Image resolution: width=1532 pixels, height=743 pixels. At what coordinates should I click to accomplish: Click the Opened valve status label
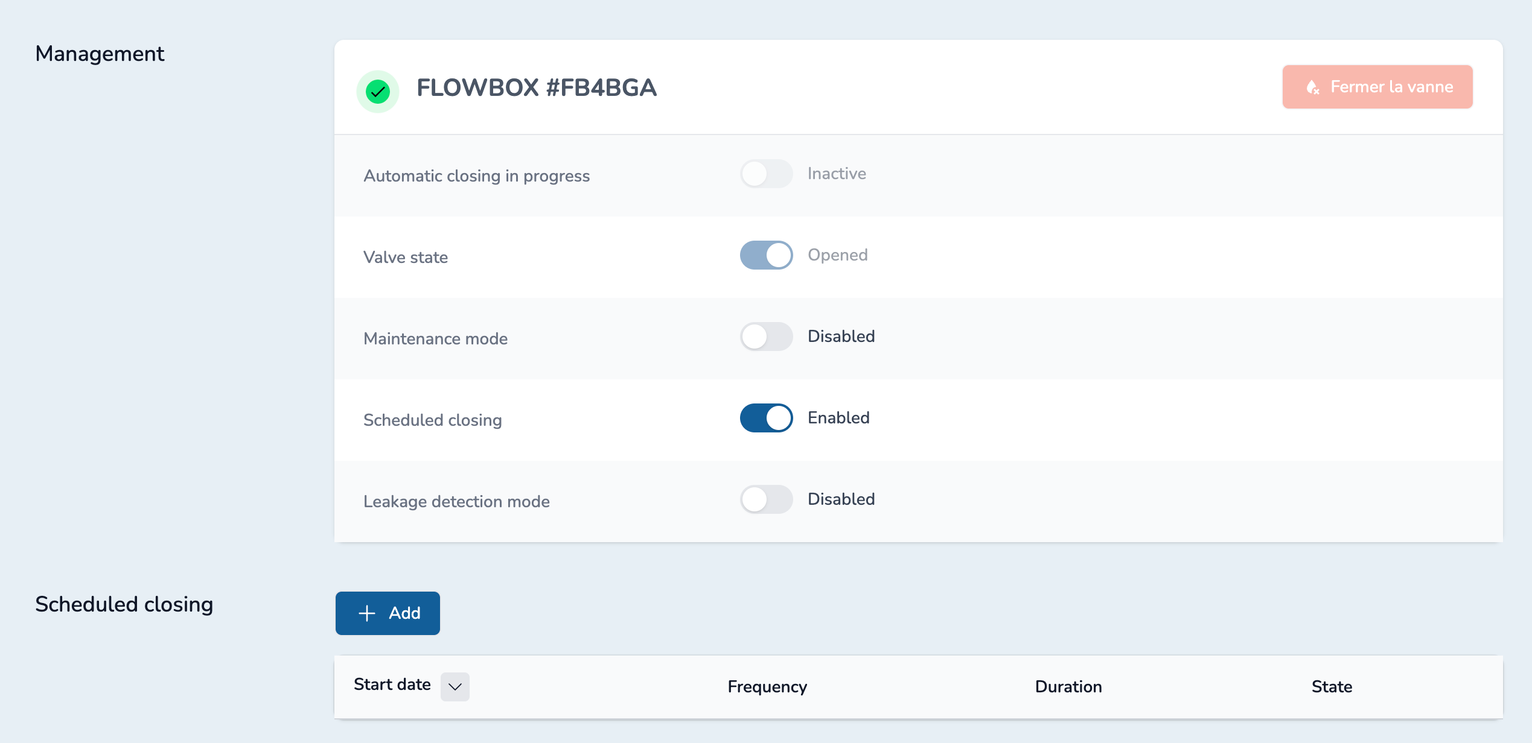838,255
